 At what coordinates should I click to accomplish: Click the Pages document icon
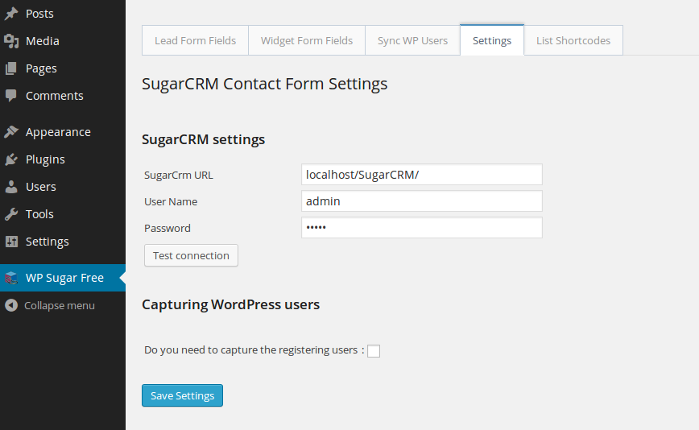(x=11, y=68)
